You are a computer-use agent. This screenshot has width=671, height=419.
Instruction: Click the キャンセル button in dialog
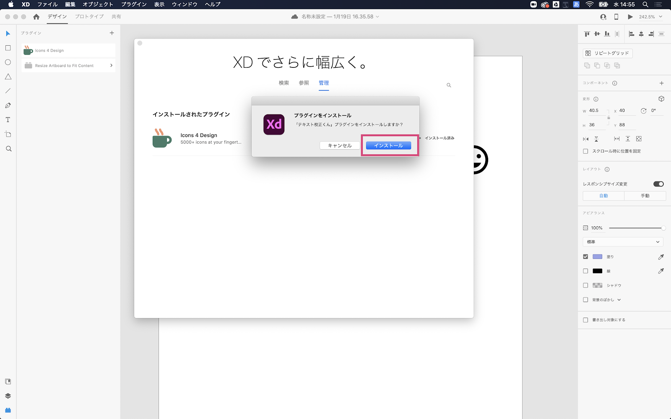[x=340, y=145]
